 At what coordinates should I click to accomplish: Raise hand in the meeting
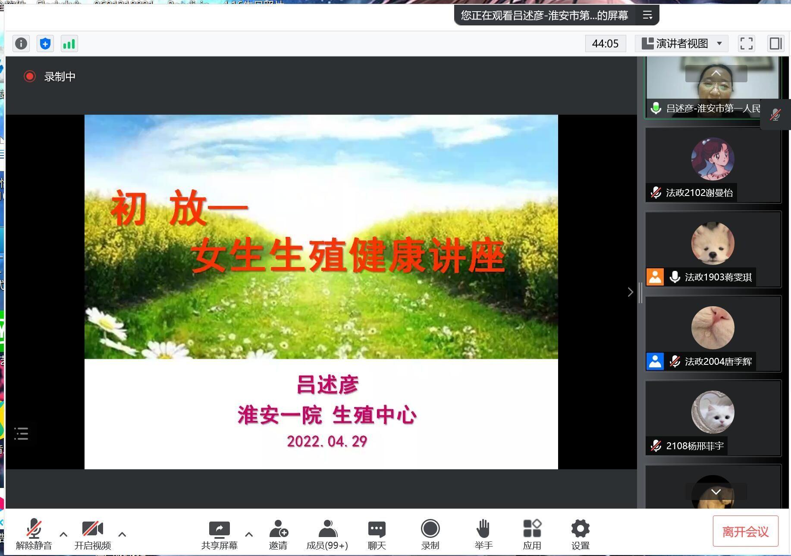coord(483,534)
